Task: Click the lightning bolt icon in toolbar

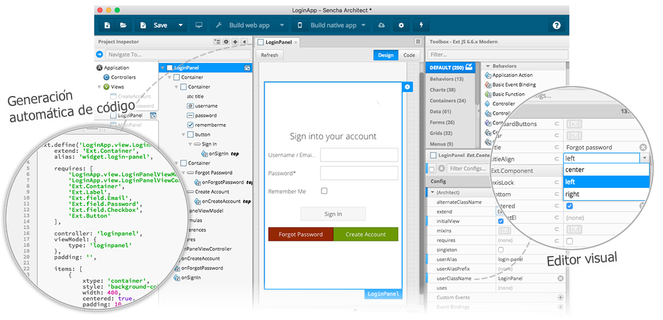Action: pyautogui.click(x=420, y=26)
